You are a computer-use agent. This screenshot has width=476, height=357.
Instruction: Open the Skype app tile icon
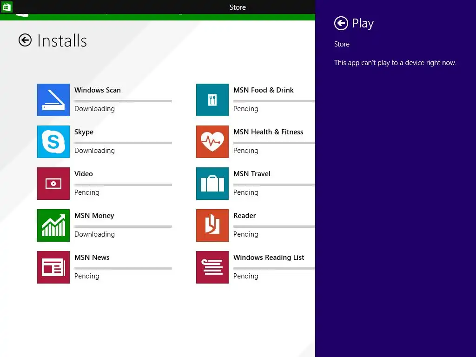point(53,142)
